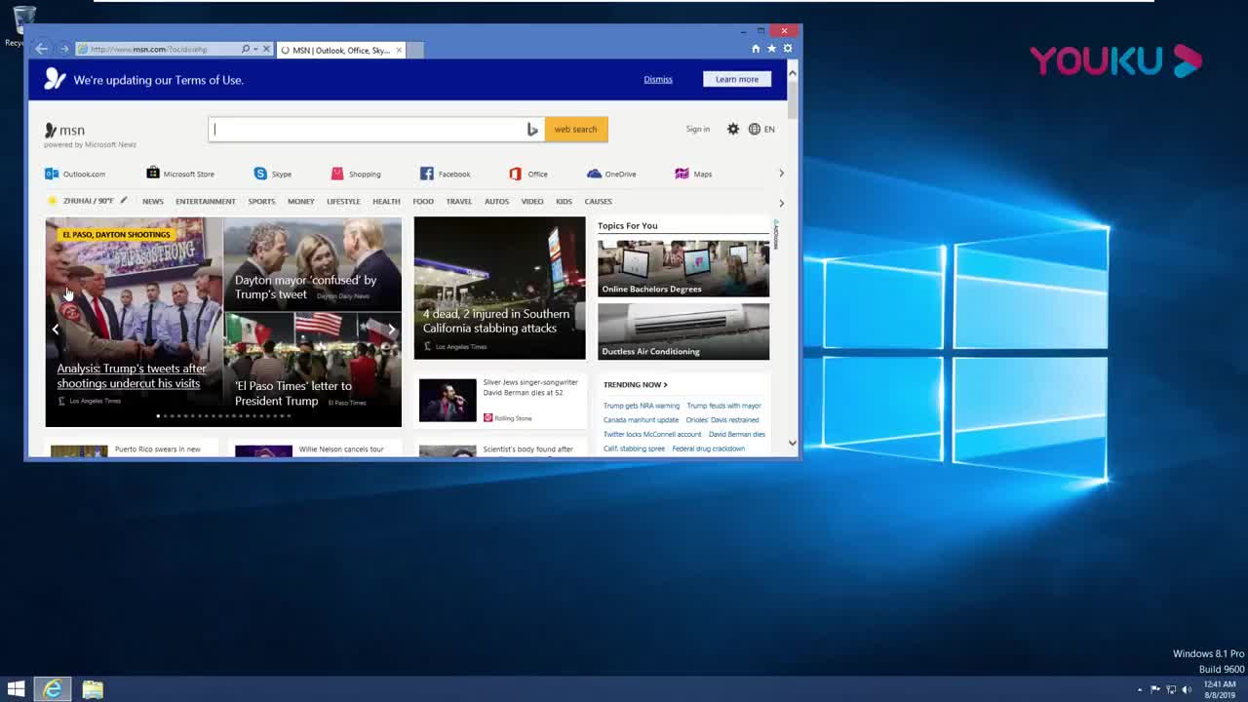This screenshot has height=702, width=1248.
Task: Show next carousel slide arrow
Action: [391, 330]
